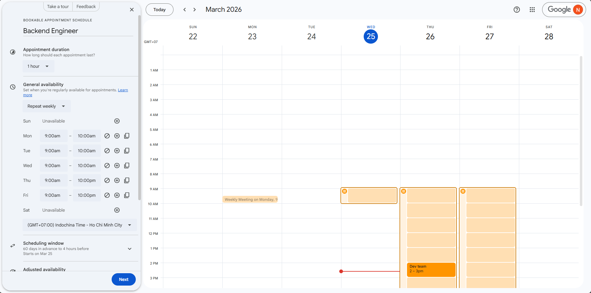Open Google apps grid
The width and height of the screenshot is (591, 293).
[532, 10]
